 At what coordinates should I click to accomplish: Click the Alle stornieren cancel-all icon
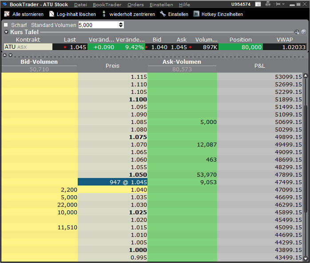(x=7, y=14)
